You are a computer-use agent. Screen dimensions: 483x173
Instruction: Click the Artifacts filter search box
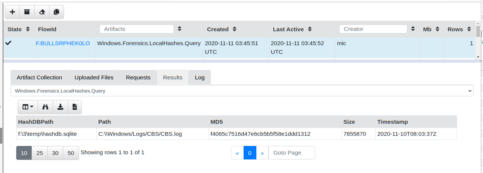pyautogui.click(x=136, y=29)
